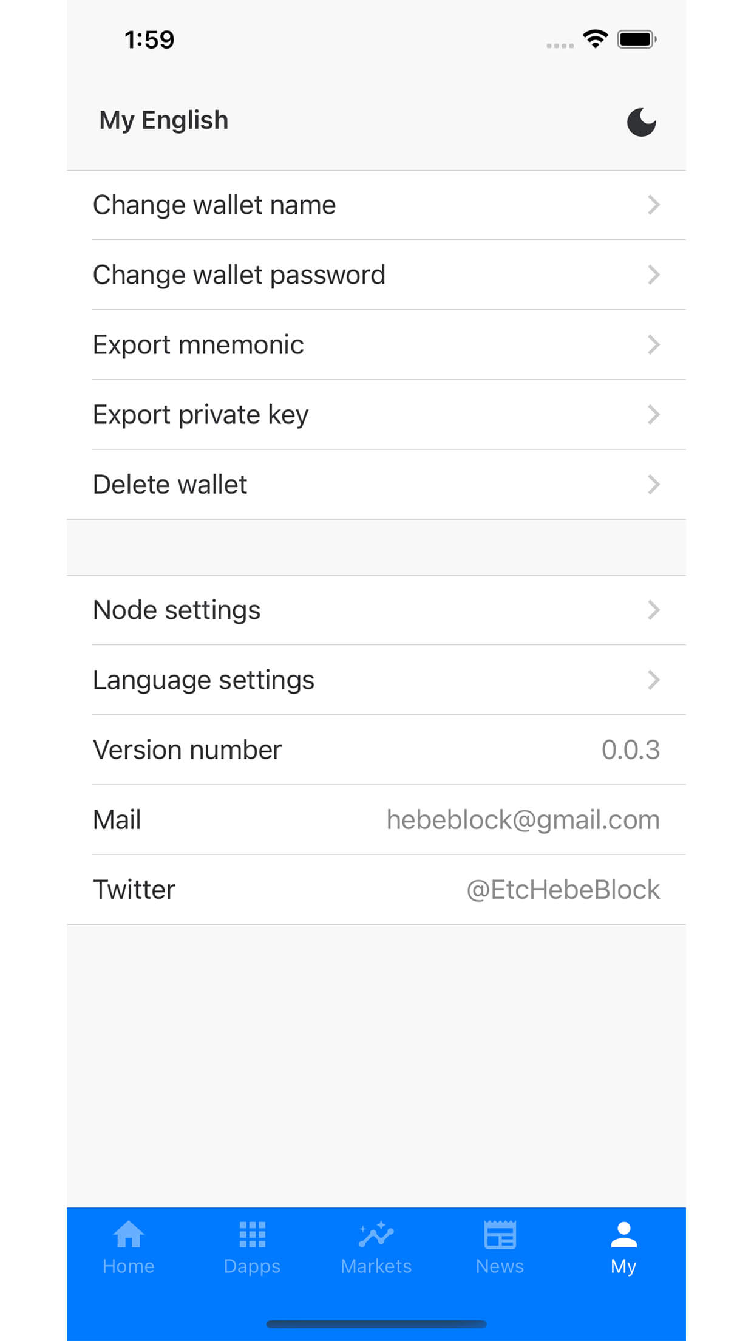Select the My profile icon

623,1234
